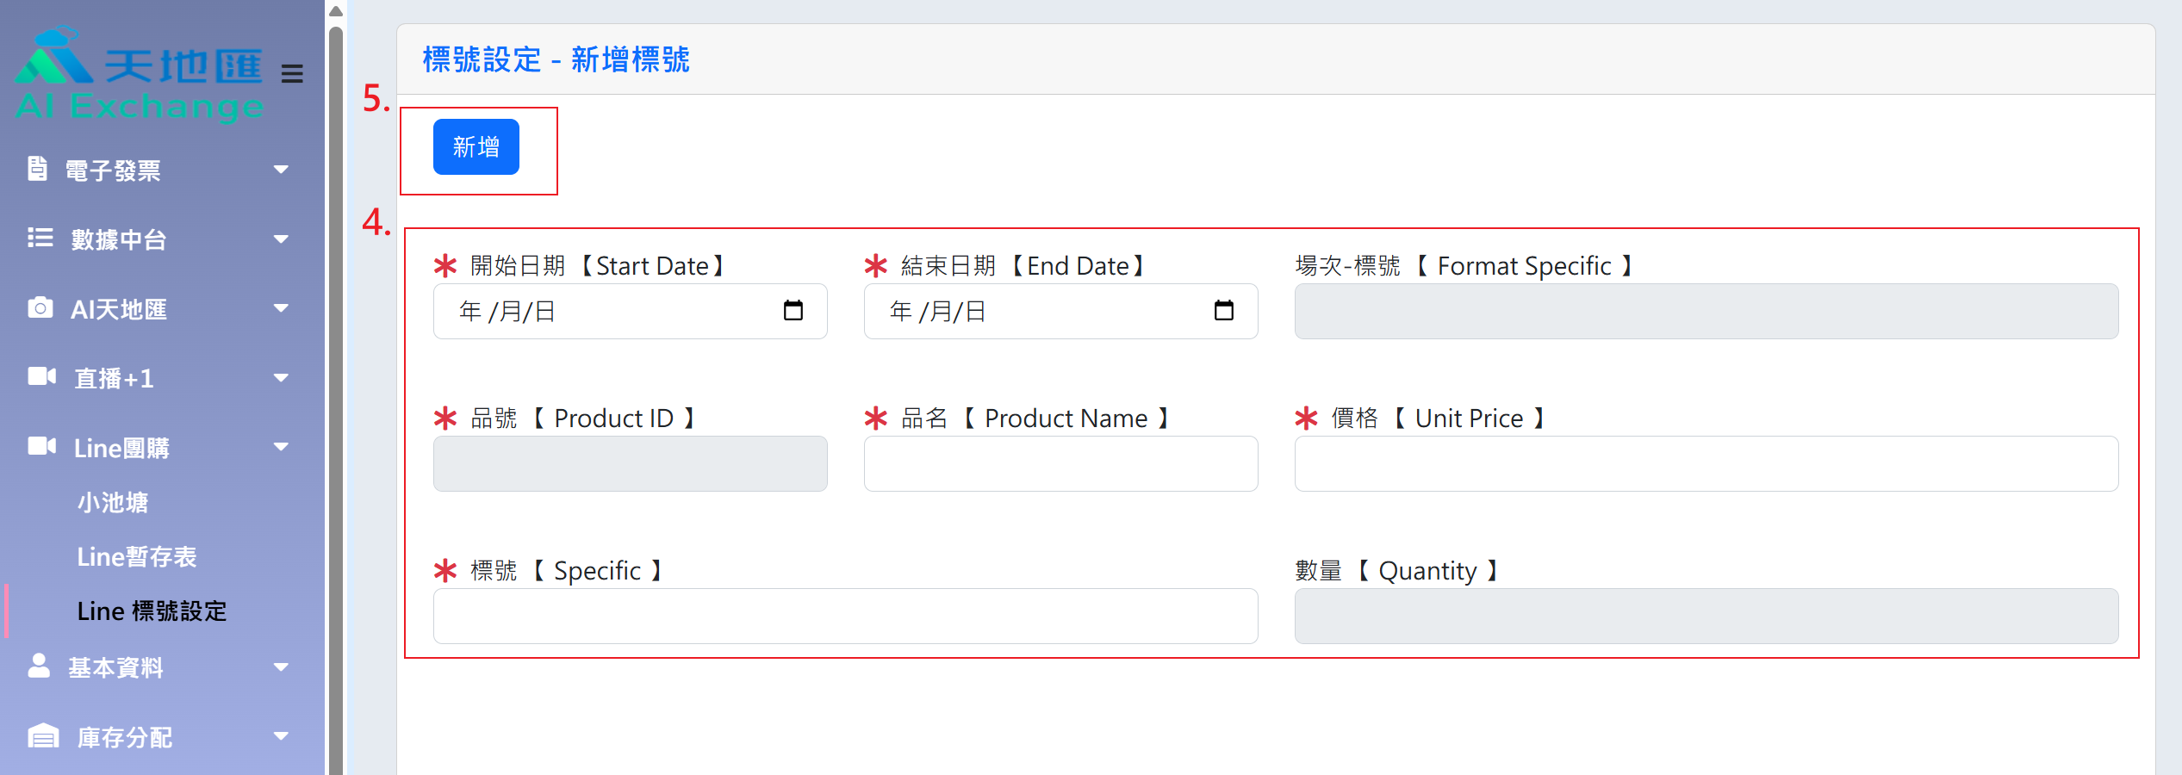Open the End Date calendar picker icon
Viewport: 2182px width, 775px height.
click(1223, 310)
